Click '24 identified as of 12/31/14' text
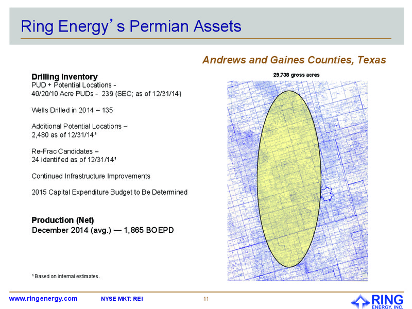This screenshot has width=412, height=309. tap(74, 160)
